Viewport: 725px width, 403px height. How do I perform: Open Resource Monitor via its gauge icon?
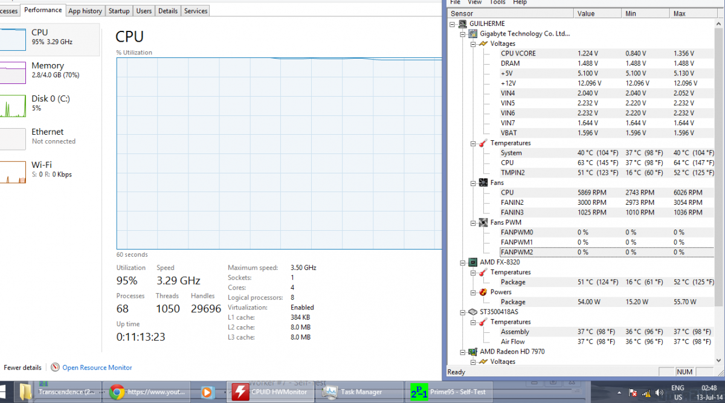55,367
